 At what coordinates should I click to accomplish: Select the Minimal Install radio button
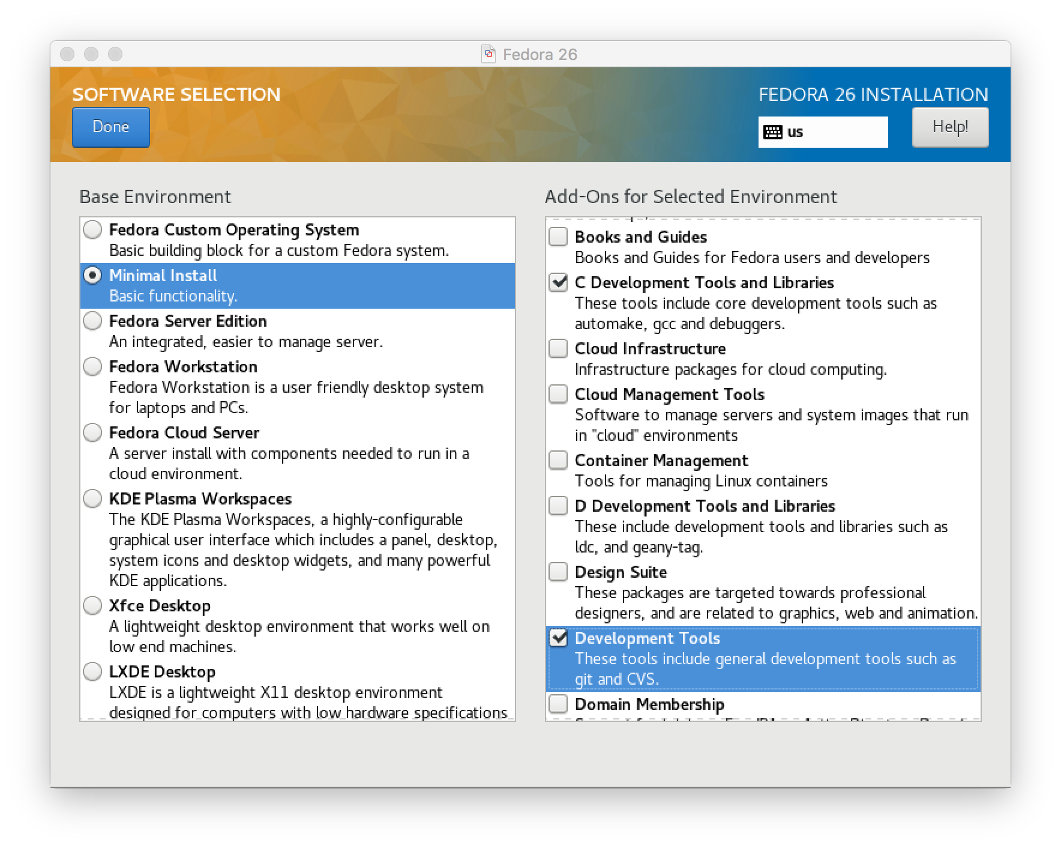(92, 275)
